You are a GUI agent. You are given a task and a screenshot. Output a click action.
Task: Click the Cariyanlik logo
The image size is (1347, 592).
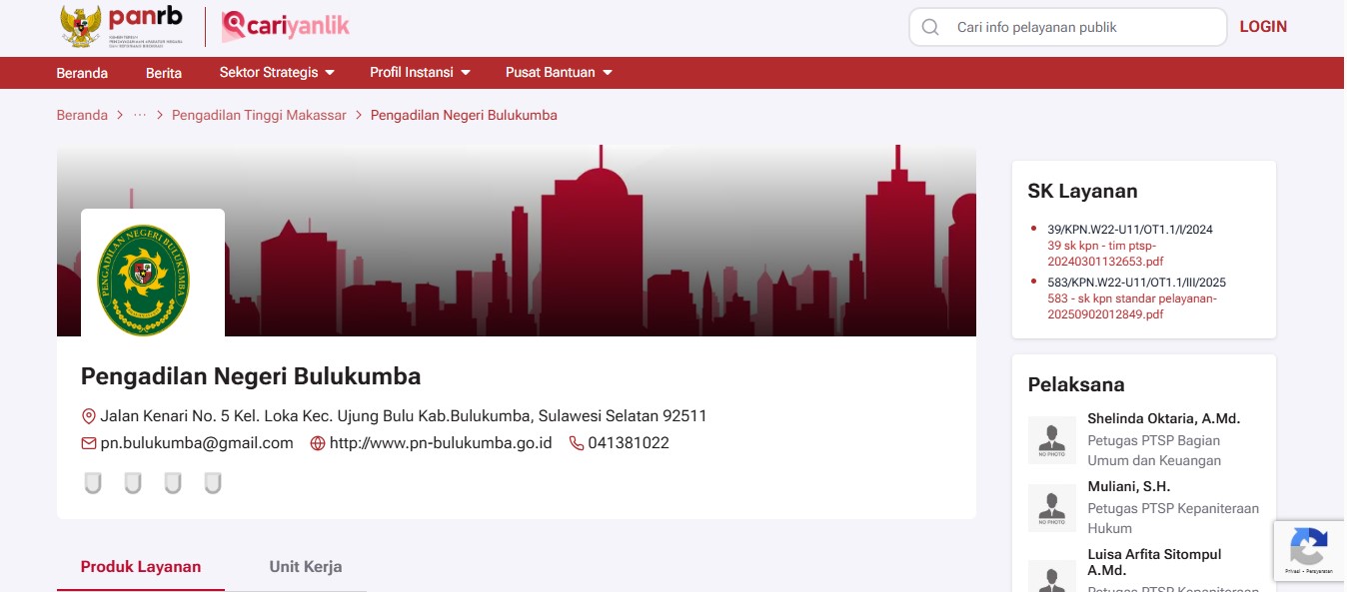point(286,27)
